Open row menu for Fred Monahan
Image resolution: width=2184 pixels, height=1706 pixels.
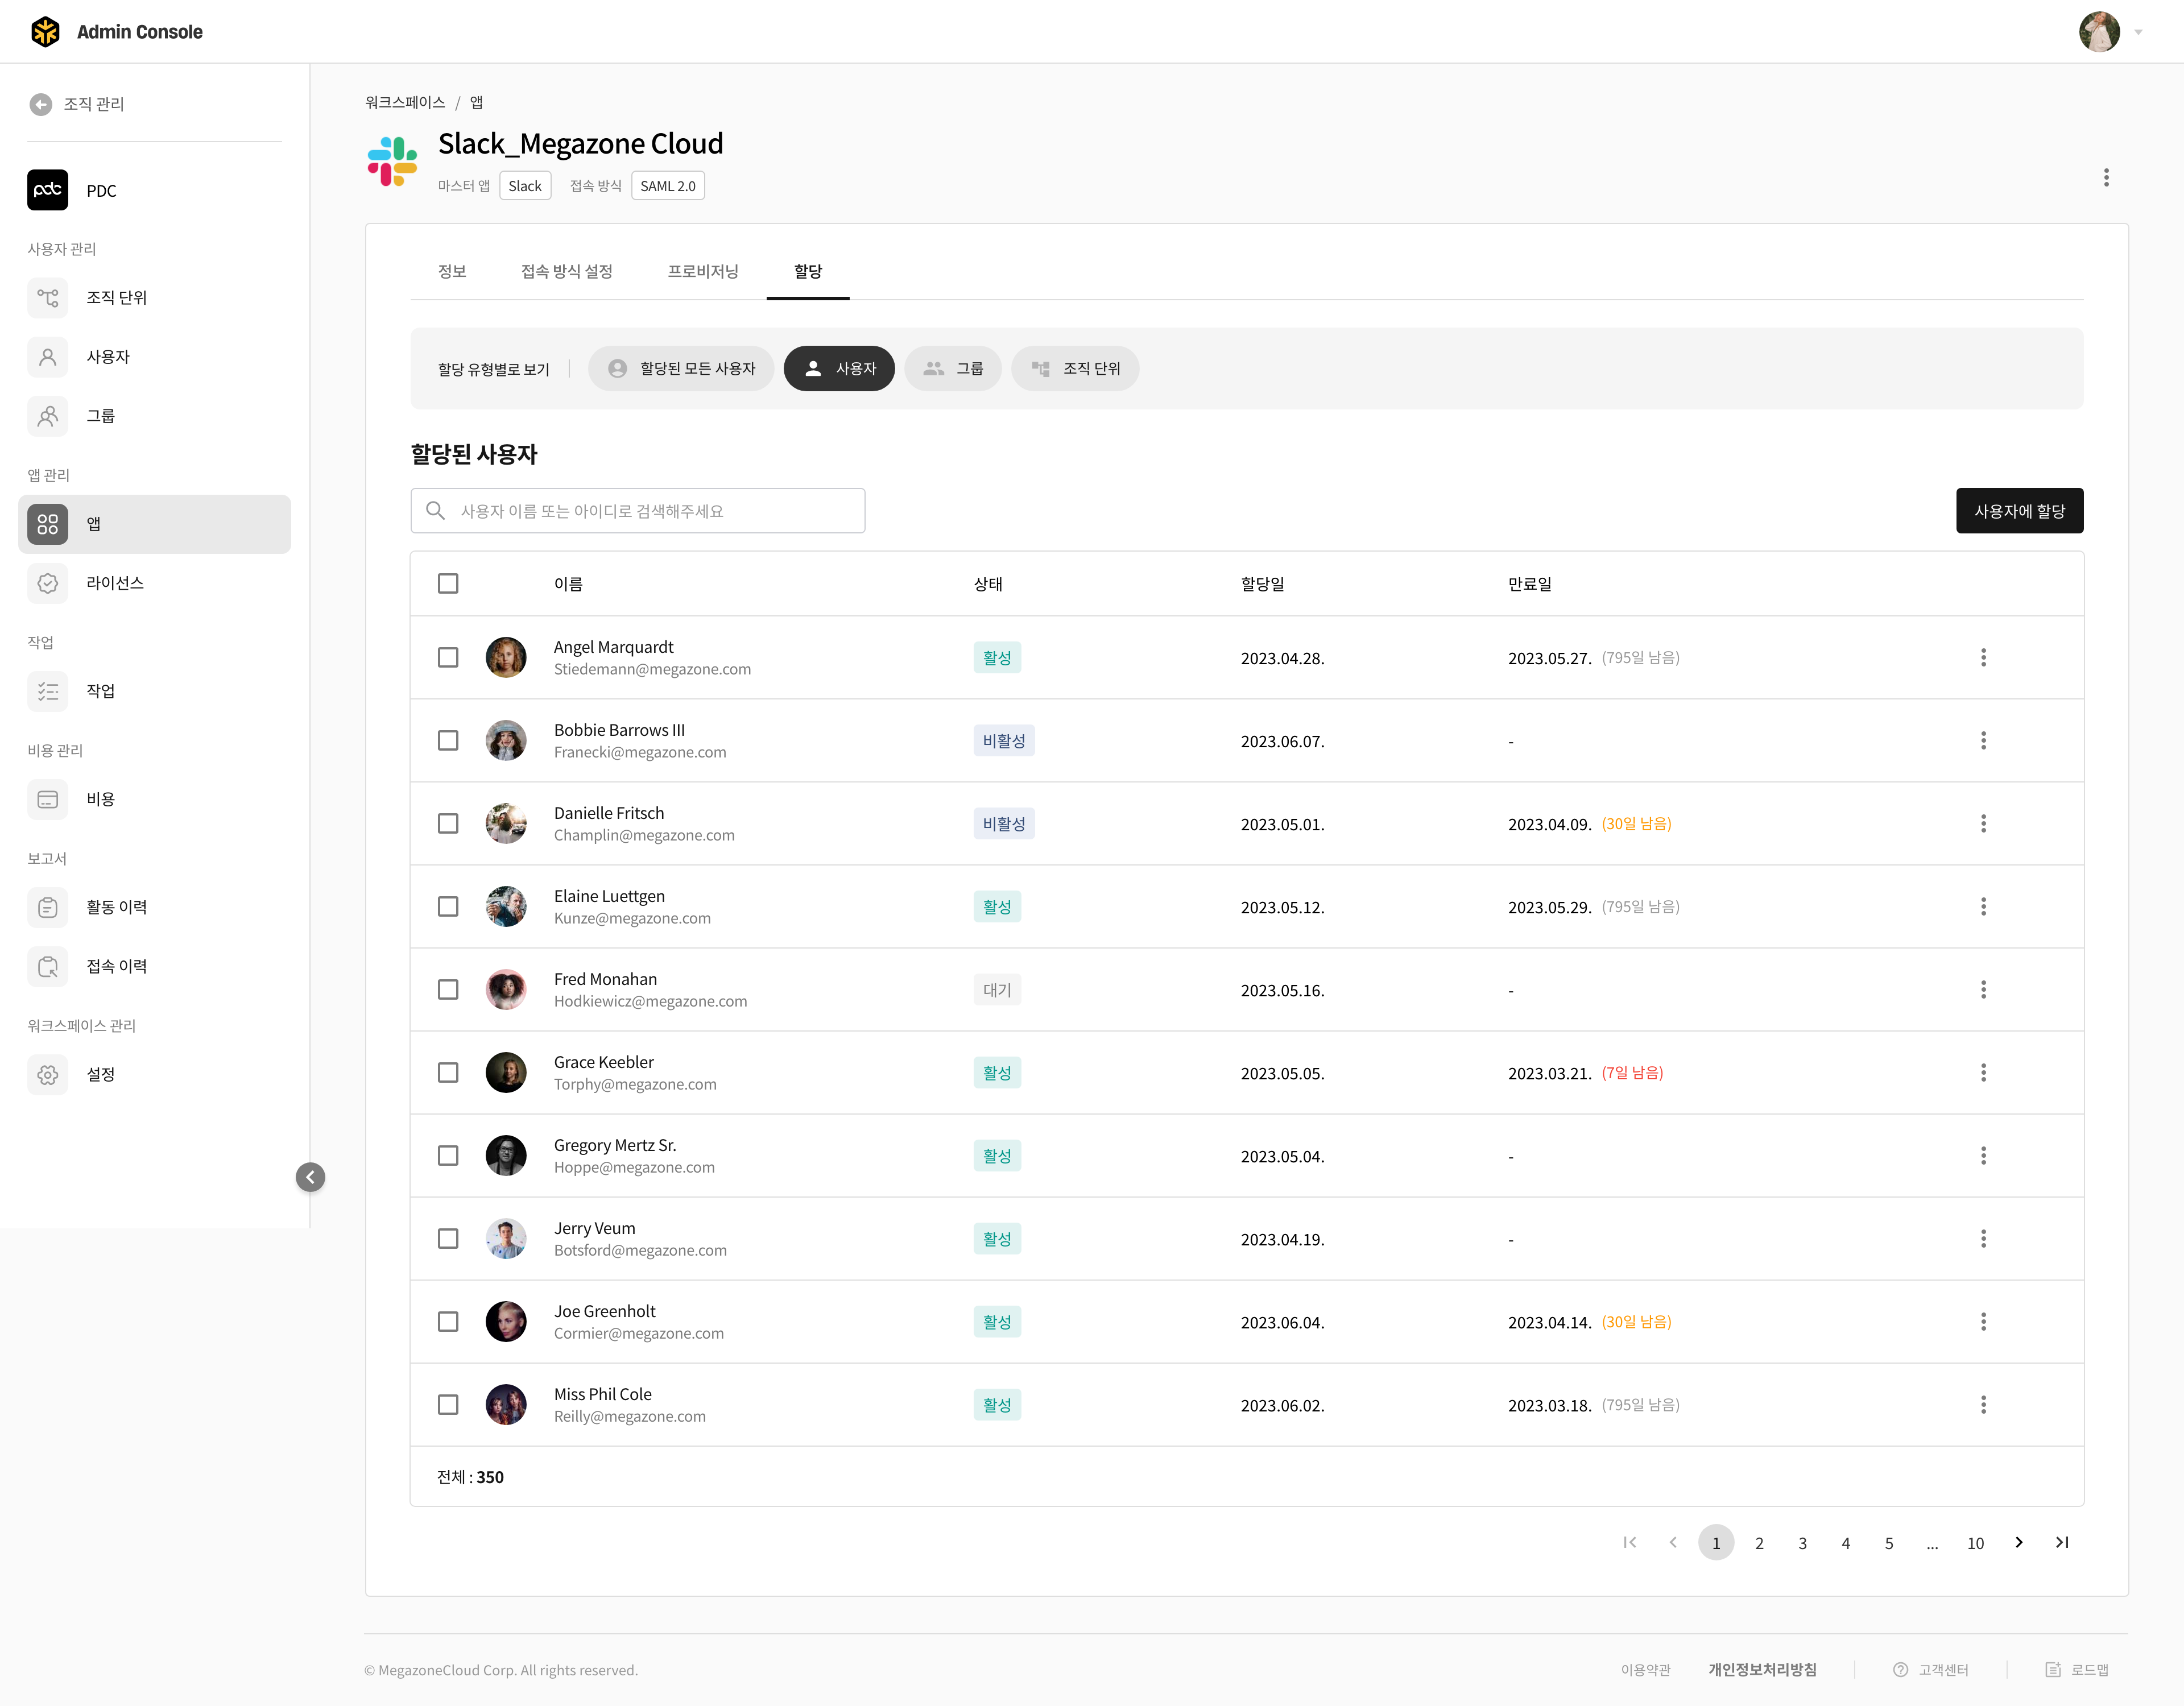[1983, 990]
